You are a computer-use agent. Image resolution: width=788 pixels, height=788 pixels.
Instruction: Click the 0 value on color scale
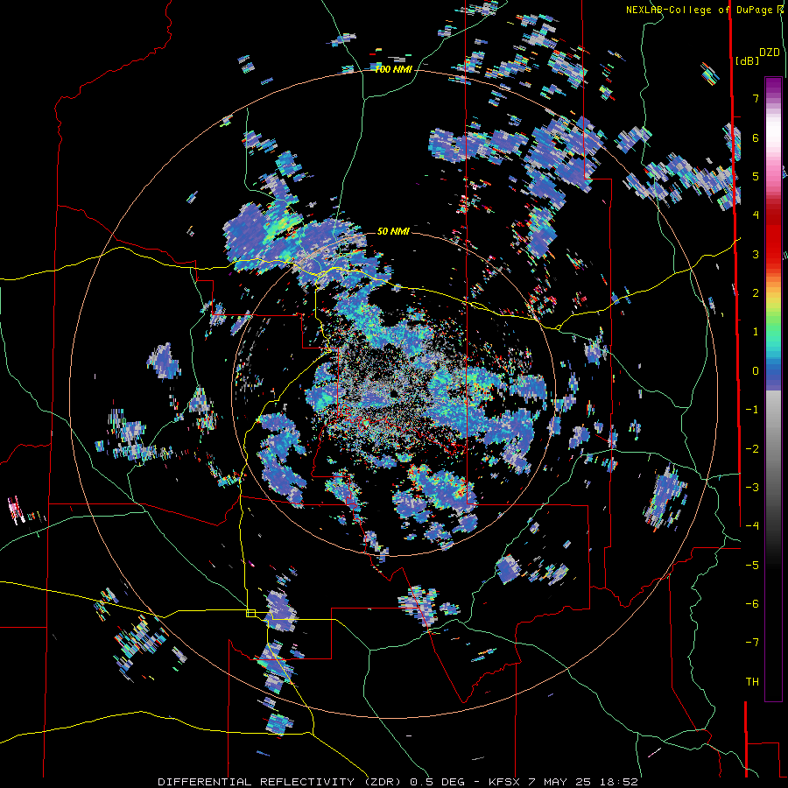click(x=756, y=371)
